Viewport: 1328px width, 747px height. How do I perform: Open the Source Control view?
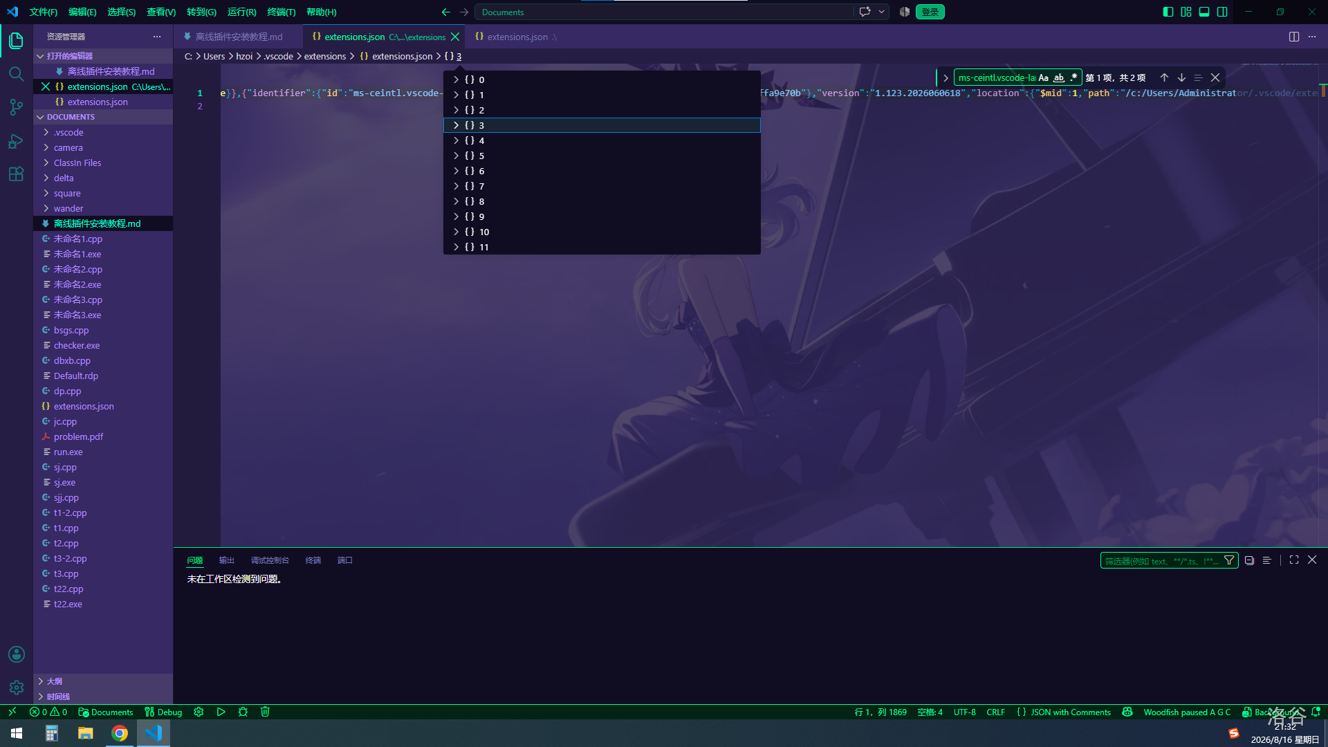coord(17,107)
